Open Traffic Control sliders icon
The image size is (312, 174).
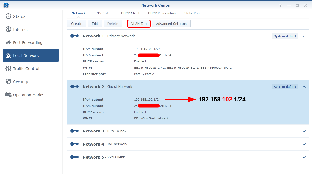coord(8,68)
